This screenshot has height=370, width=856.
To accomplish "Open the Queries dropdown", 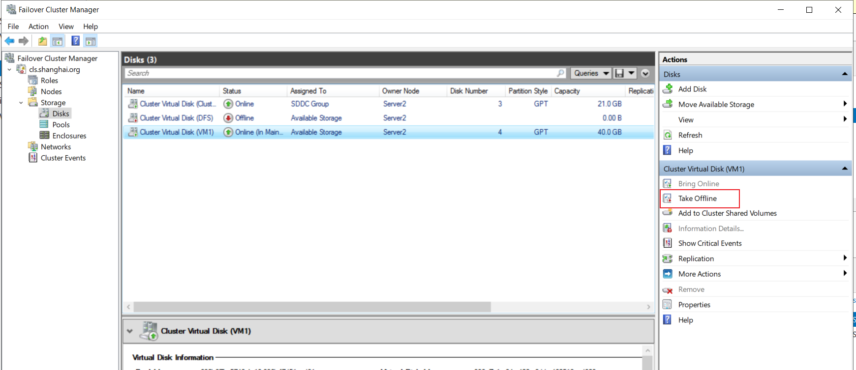I will [591, 73].
